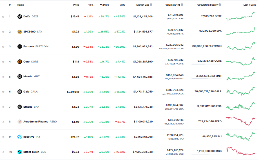Open the DeXe 7-day sparkline chart
The height and width of the screenshot is (162, 261).
point(241,16)
